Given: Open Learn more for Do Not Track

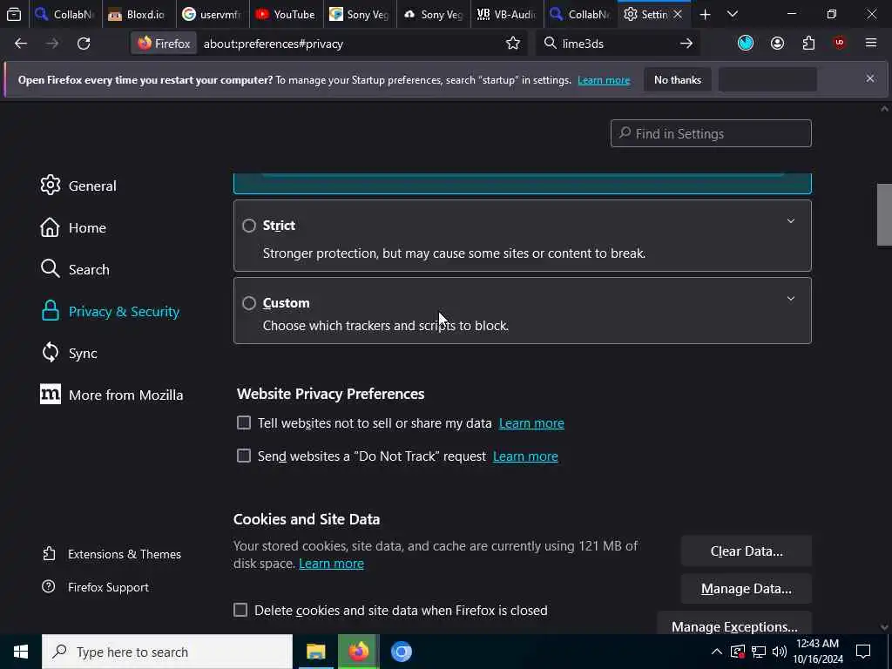Looking at the screenshot, I should [x=525, y=456].
